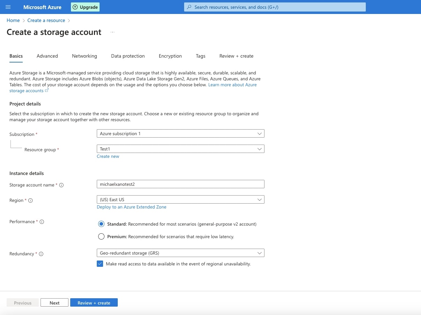This screenshot has height=315, width=421.
Task: Click the blue Review + create button
Action: click(x=94, y=303)
